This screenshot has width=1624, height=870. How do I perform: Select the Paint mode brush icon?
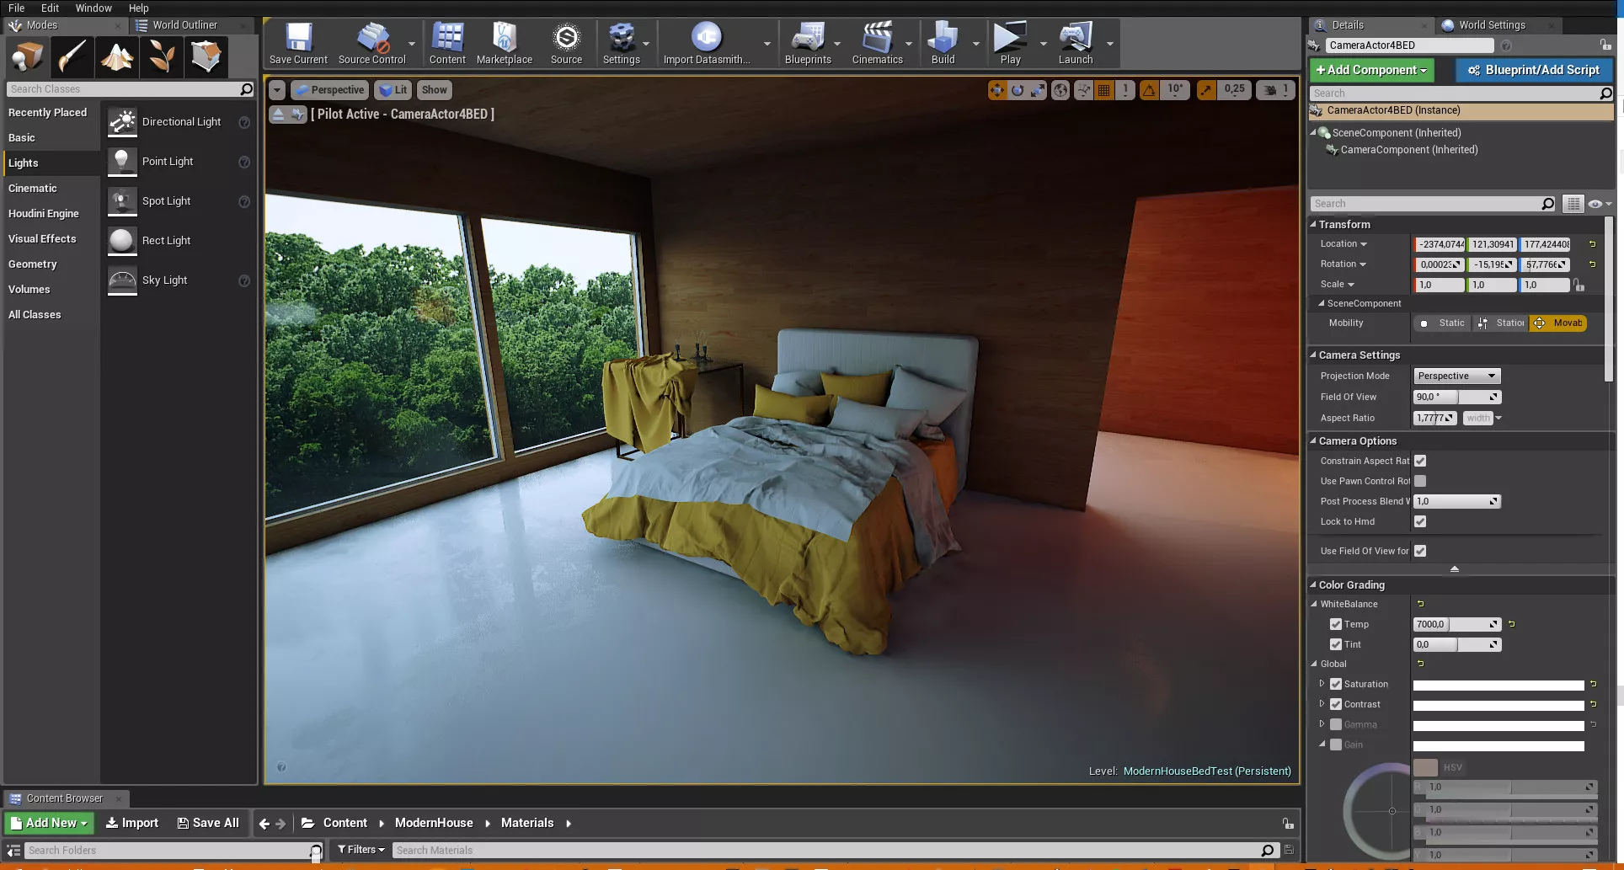click(72, 57)
